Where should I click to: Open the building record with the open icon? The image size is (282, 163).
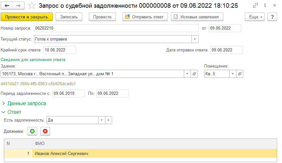click(x=194, y=74)
